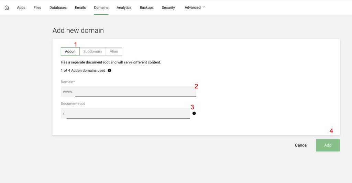Click the 'www.' prefix in Domain field
The width and height of the screenshot is (352, 183).
pos(68,92)
